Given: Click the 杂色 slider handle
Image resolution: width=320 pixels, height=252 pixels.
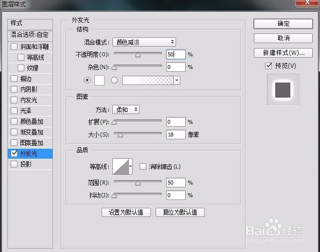Looking at the screenshot, I should 114,67.
